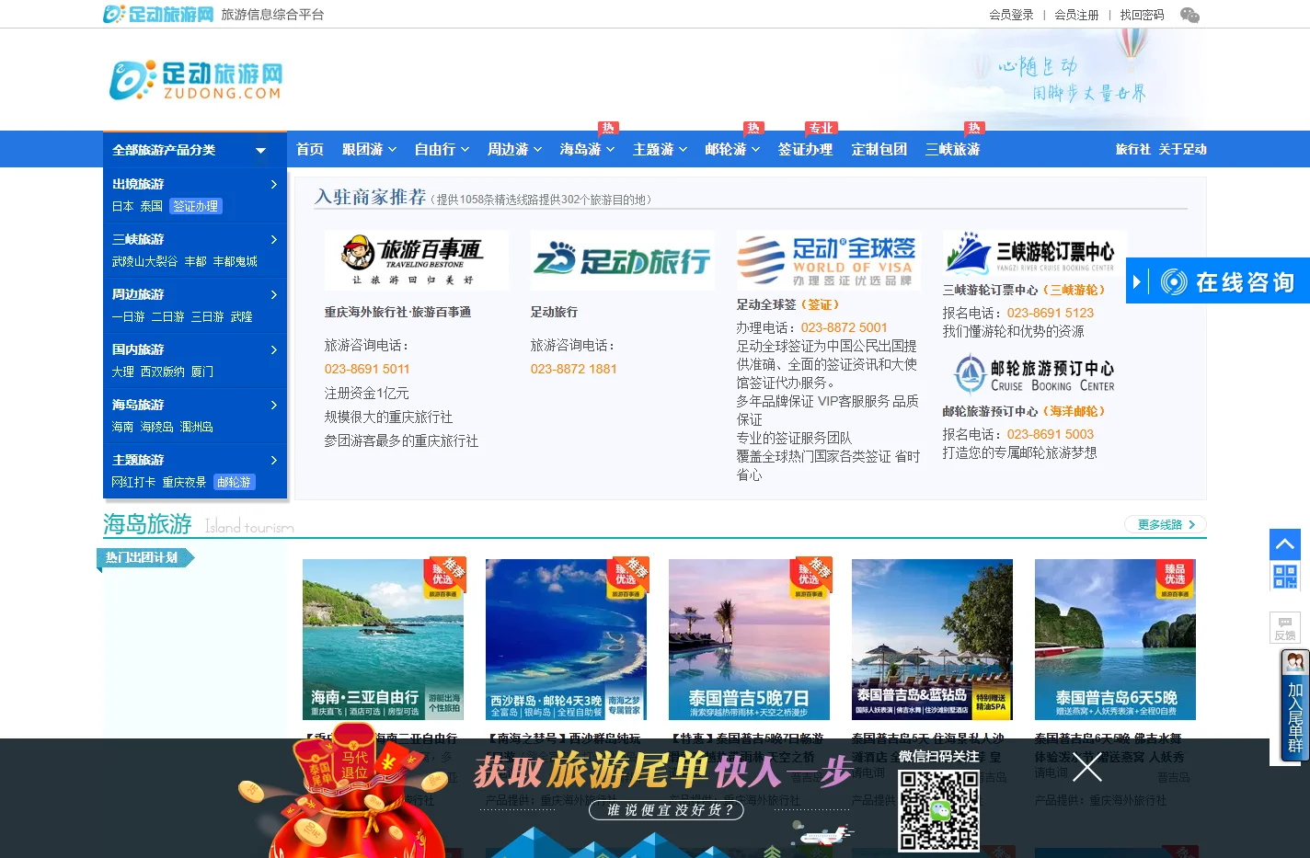Click 签证办理 tag under 出境旅游

click(196, 206)
